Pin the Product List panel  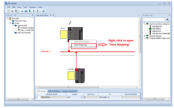[169, 15]
